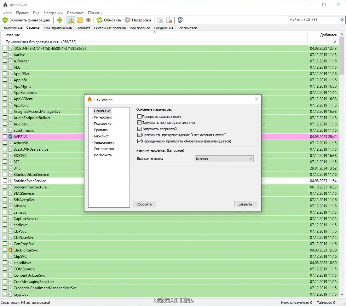Click the Найти search field
The height and width of the screenshot is (306, 346).
(x=313, y=20)
